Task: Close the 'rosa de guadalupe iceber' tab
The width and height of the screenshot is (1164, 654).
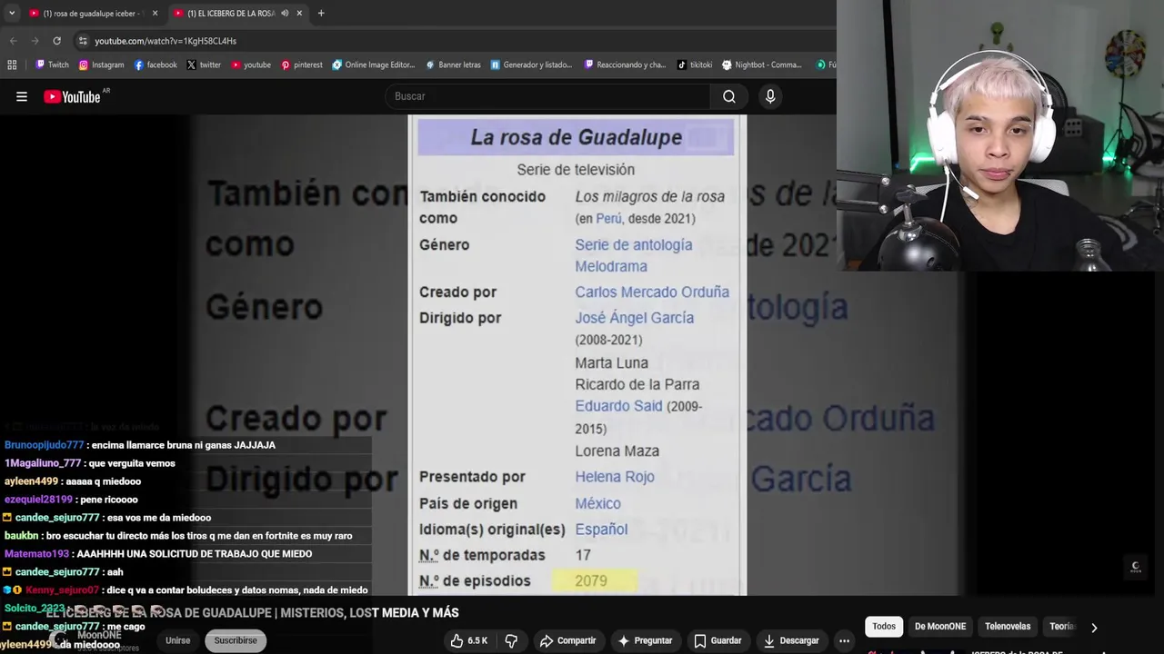Action: [155, 14]
